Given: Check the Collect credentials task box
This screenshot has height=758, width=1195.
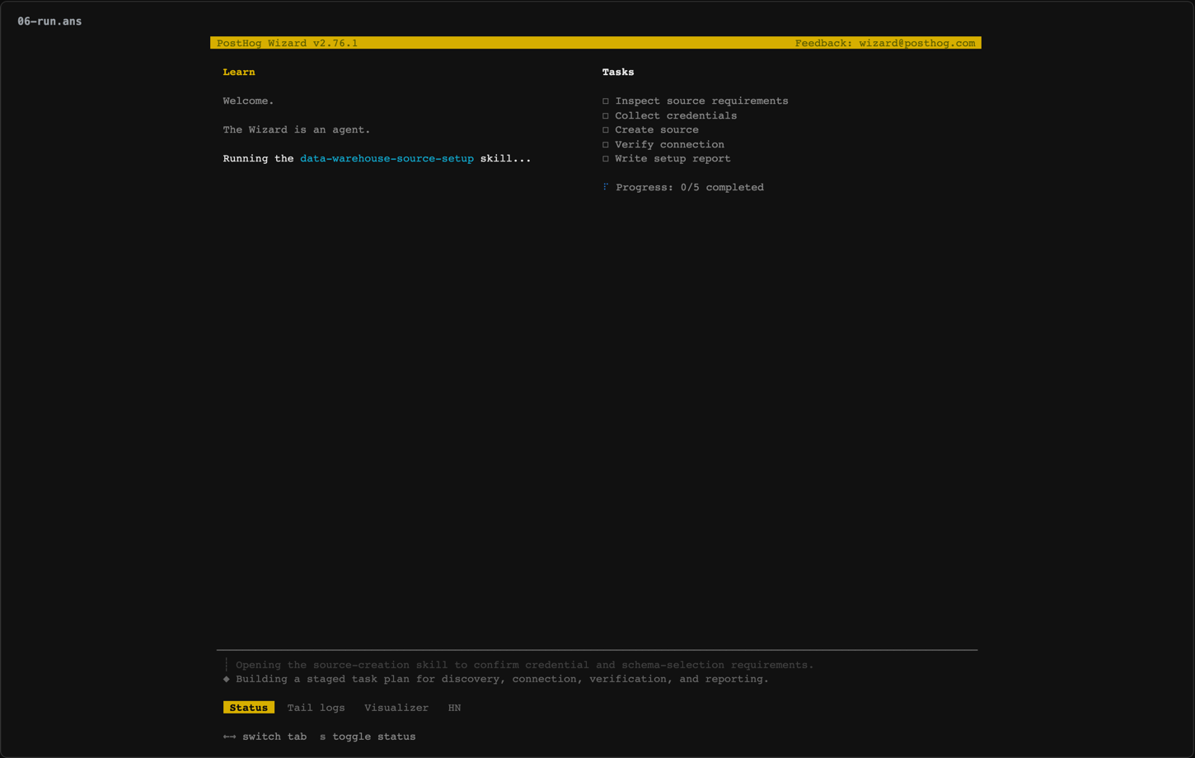Looking at the screenshot, I should 606,116.
